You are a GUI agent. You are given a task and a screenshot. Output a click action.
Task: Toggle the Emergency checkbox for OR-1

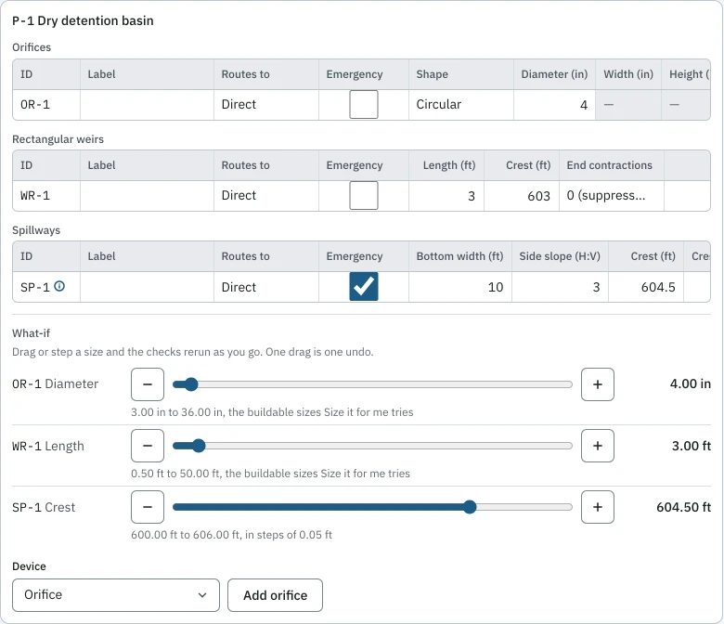(x=364, y=104)
